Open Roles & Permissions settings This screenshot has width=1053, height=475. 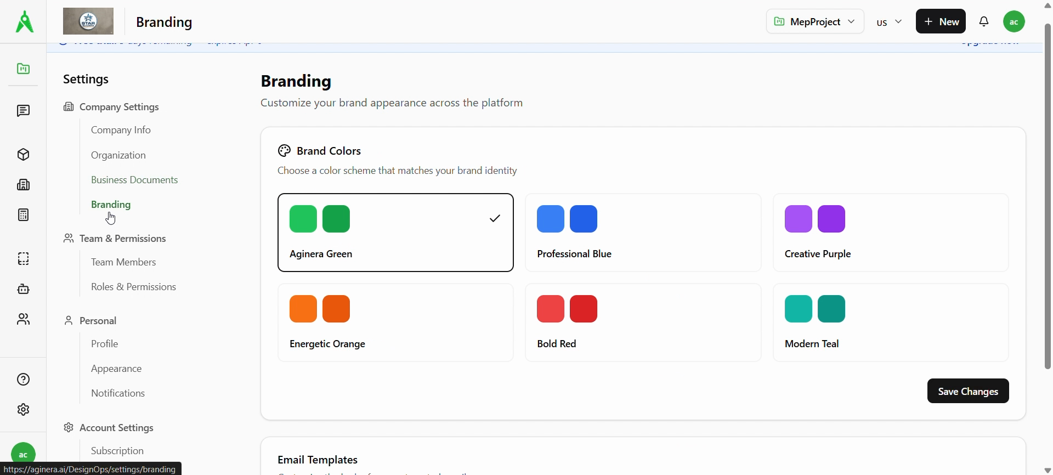click(133, 287)
